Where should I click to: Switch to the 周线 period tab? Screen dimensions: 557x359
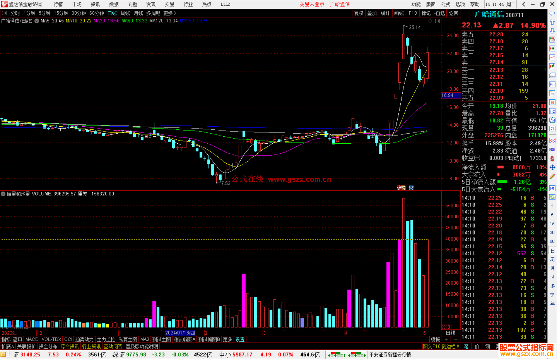[125, 13]
